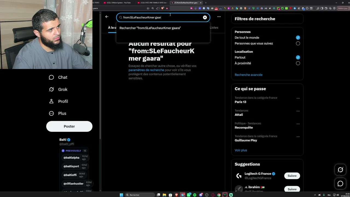
Task: Open more options for Attali trend
Action: pyautogui.click(x=298, y=111)
